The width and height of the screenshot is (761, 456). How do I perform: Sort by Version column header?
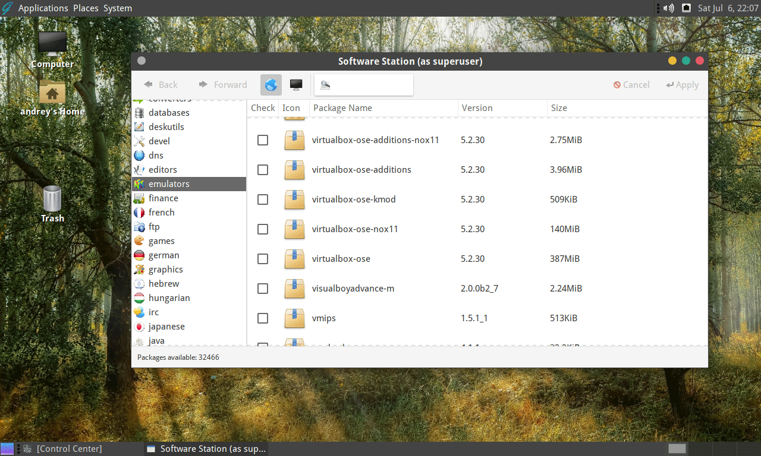pos(477,108)
